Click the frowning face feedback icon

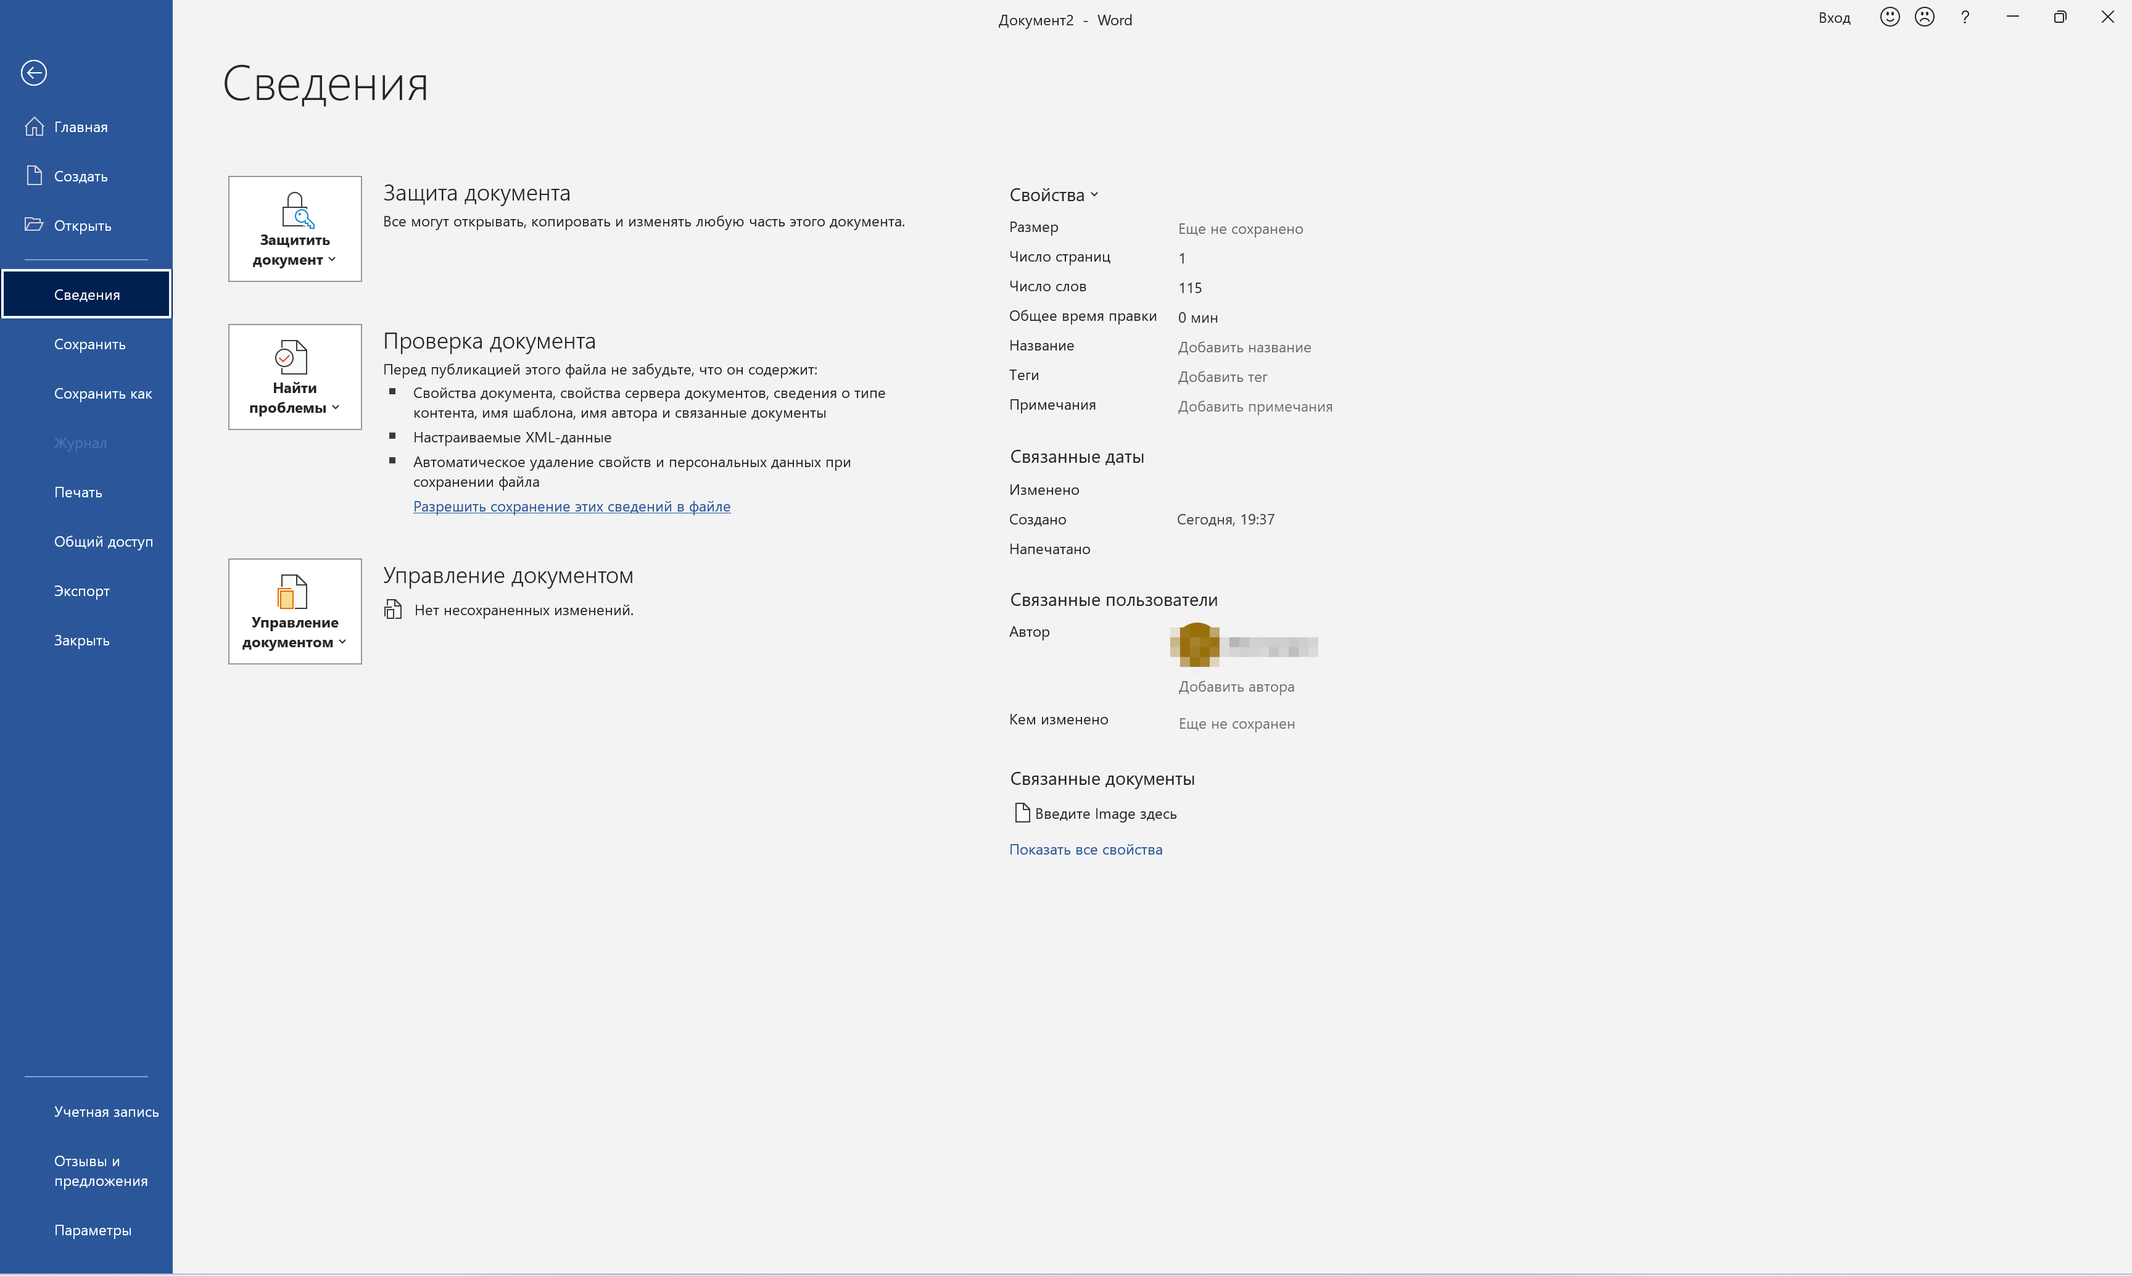coord(1924,17)
